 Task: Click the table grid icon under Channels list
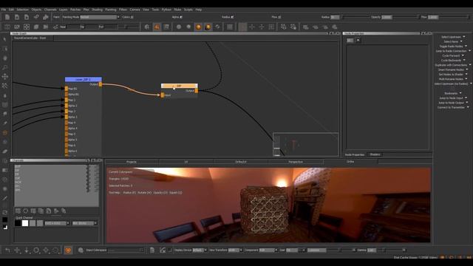pos(33,211)
